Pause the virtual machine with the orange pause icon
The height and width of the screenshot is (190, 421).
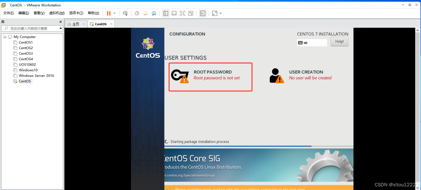(109, 13)
